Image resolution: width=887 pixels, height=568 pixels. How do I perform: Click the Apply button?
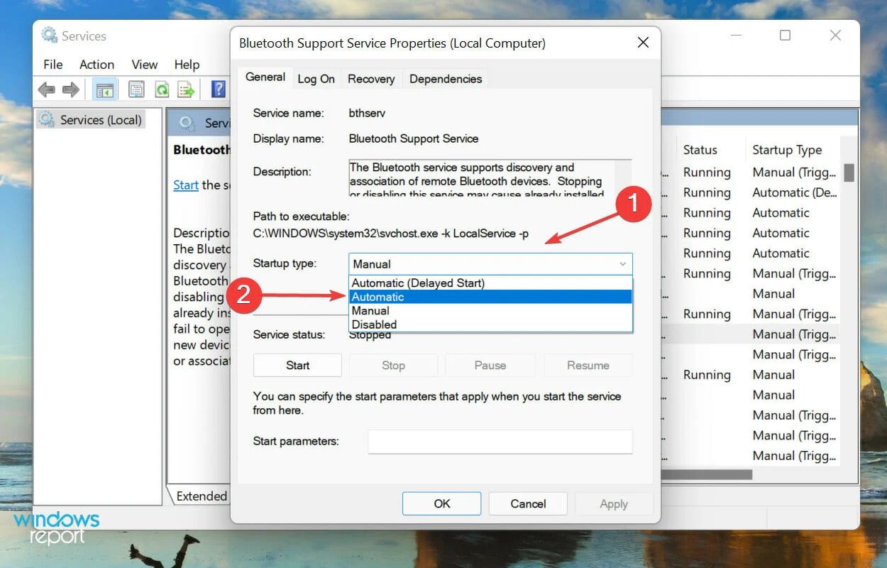[x=614, y=503]
